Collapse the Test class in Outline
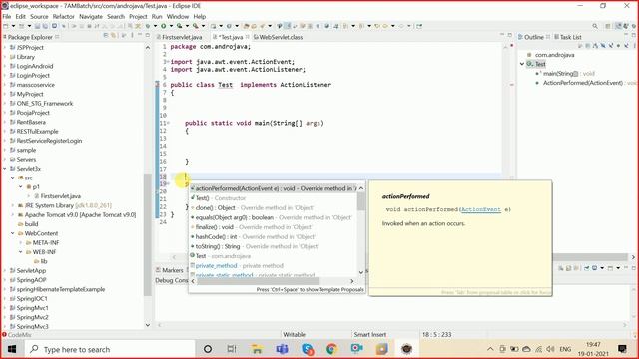This screenshot has width=639, height=359. (522, 64)
